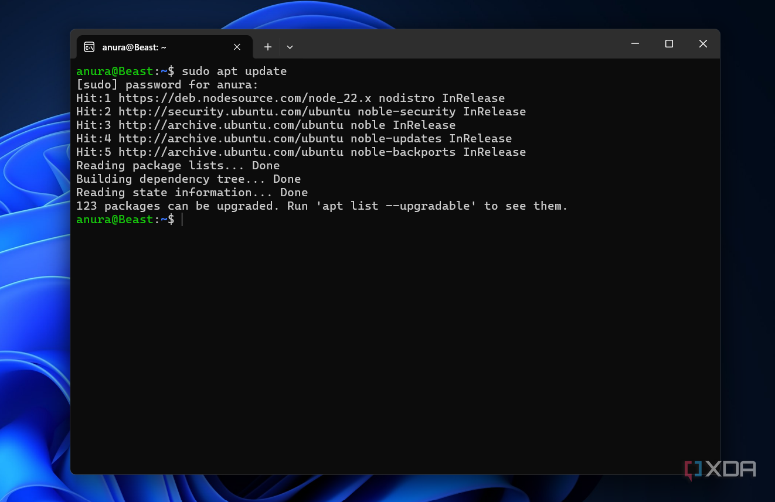Select the anura@Beast: ~ tab
This screenshot has height=502, width=775.
pos(164,47)
